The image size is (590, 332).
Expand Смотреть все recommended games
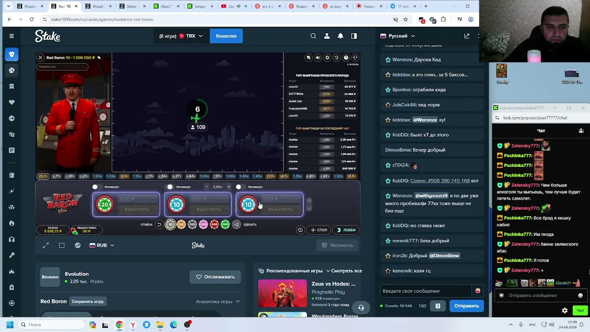click(344, 271)
